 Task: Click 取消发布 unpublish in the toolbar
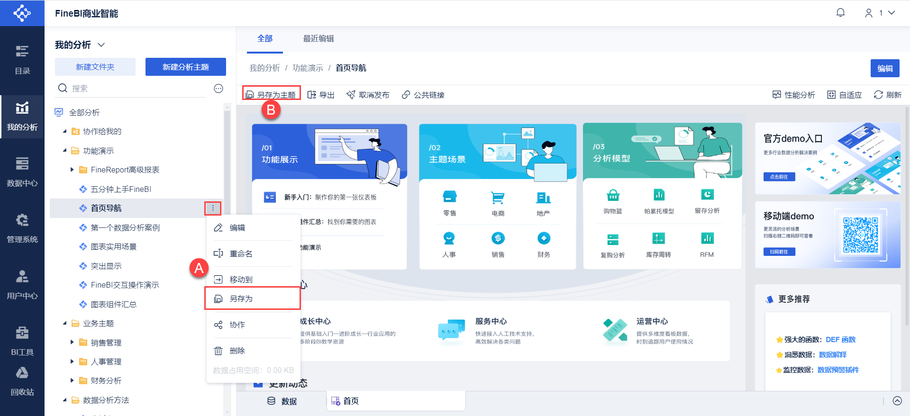click(368, 95)
